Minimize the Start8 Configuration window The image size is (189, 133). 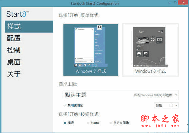coord(169,3)
